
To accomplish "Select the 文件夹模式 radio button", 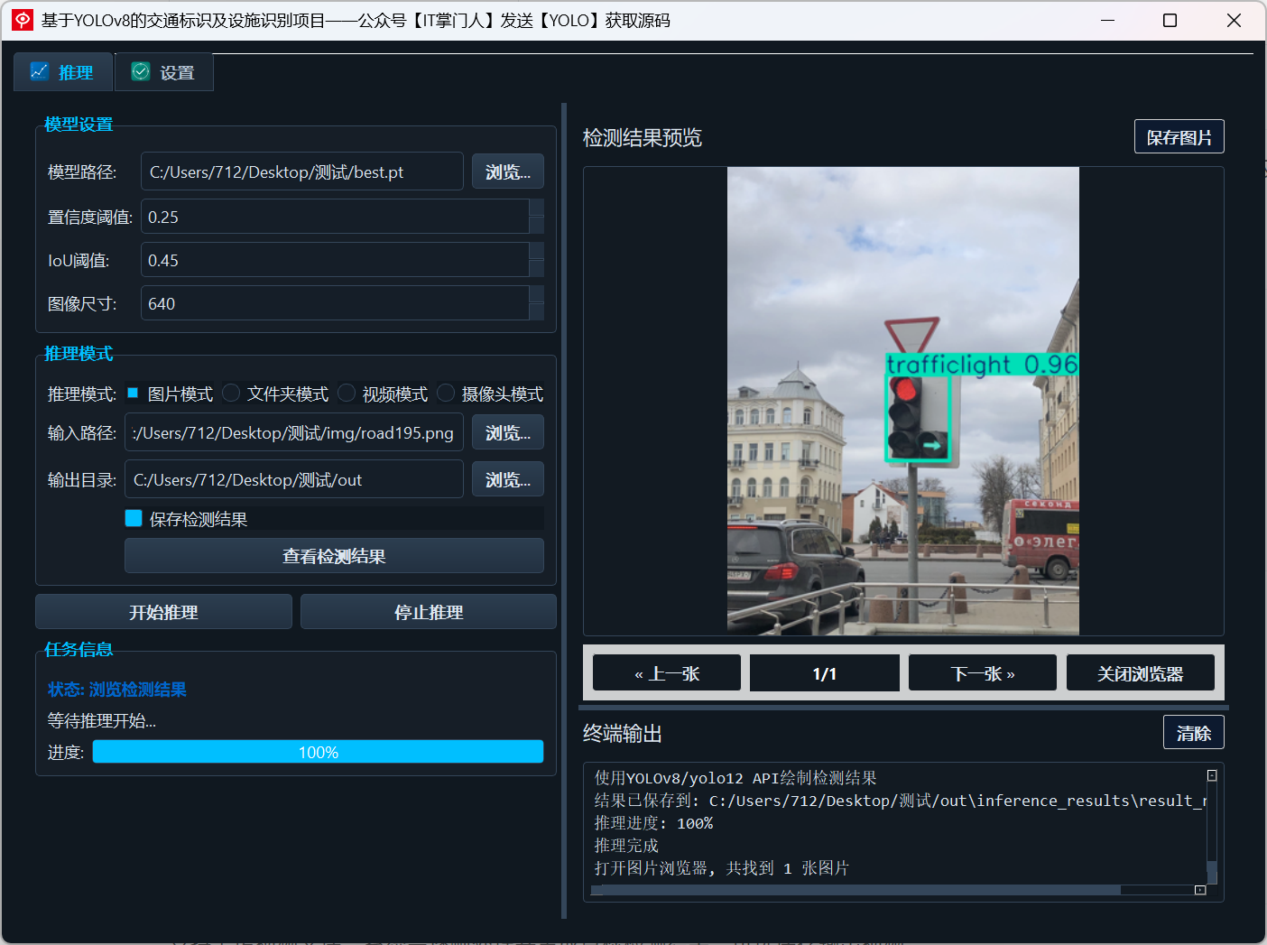I will coord(231,393).
